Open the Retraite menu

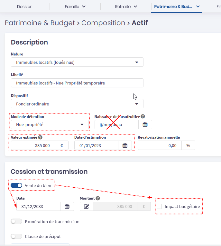126,6
